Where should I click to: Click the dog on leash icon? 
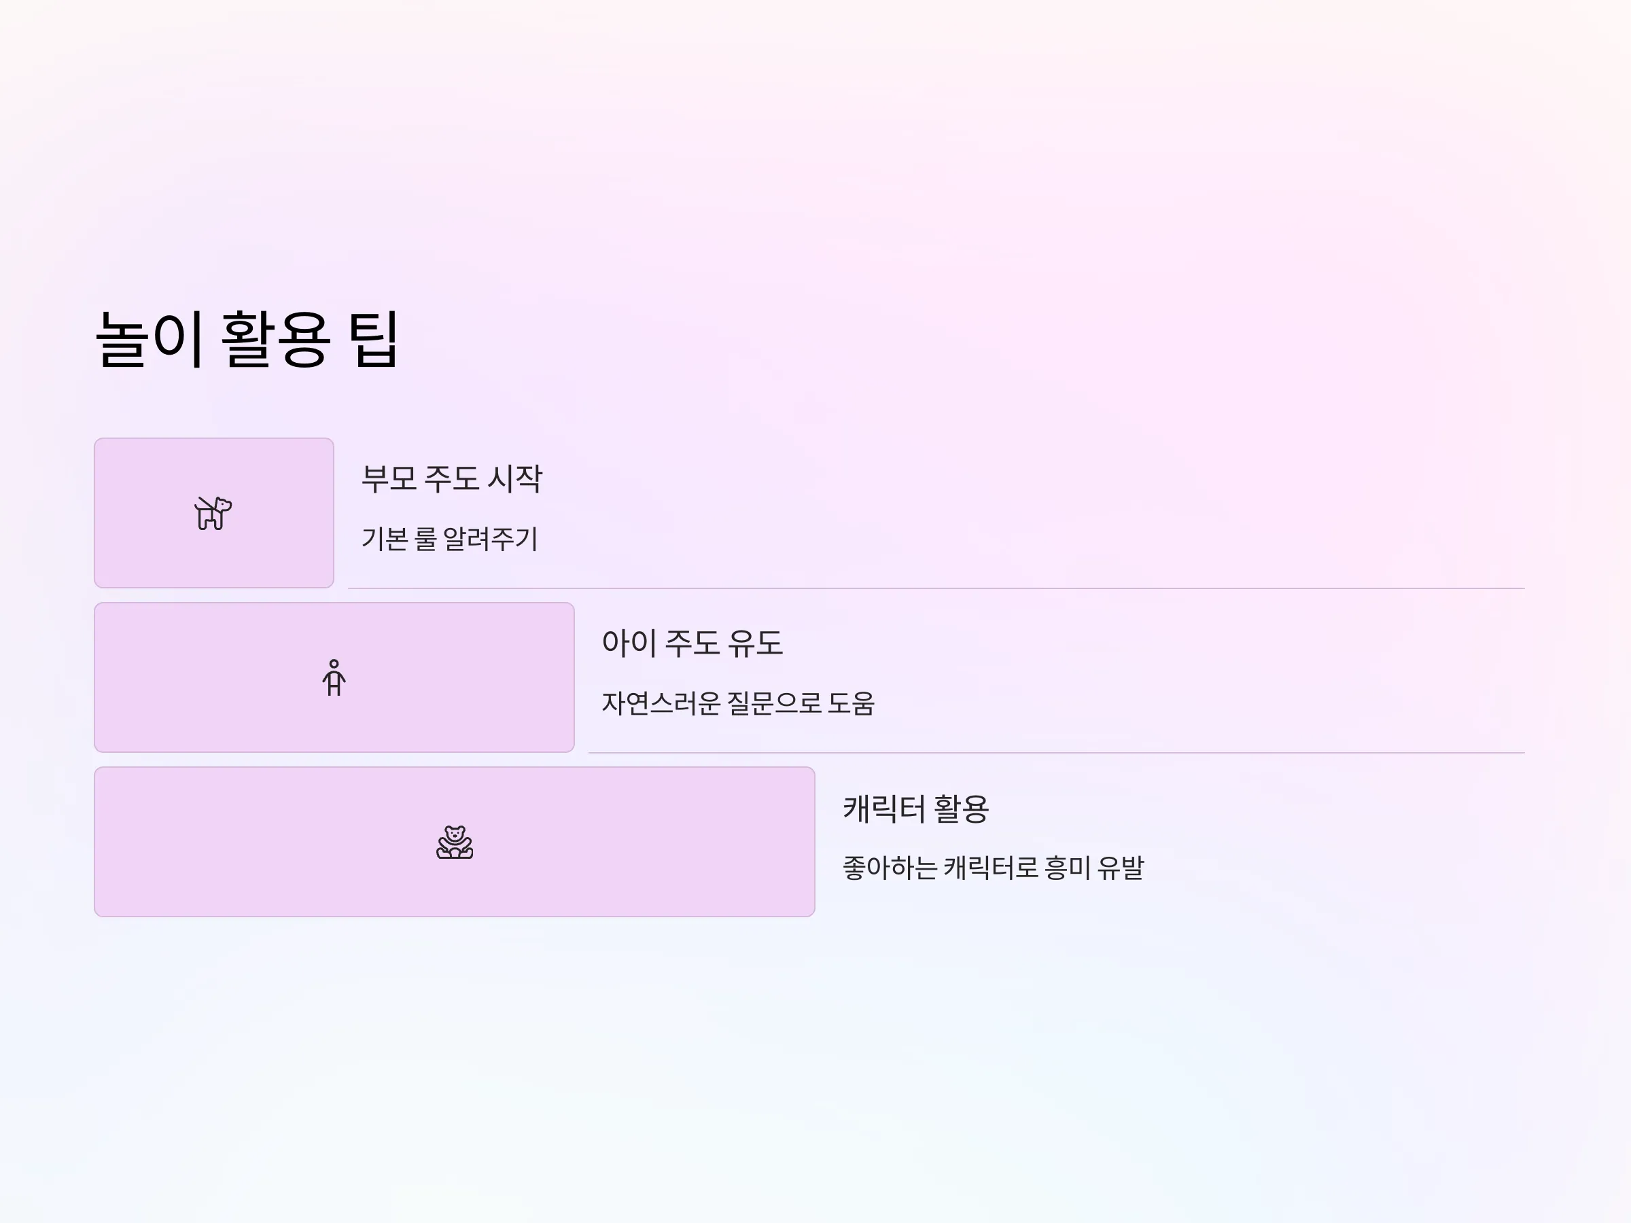[x=213, y=513]
